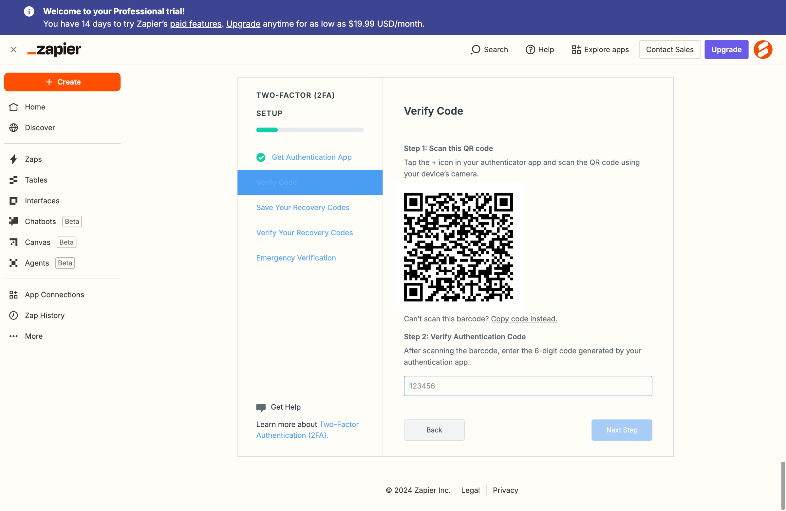Open Two-Factor Authentication (2FA) learn more link

tap(308, 430)
